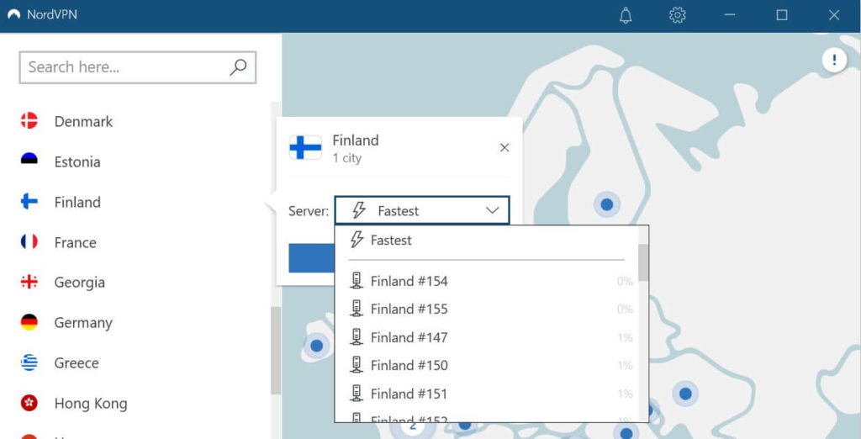Expand the Server dropdown chevron
The height and width of the screenshot is (439, 861).
493,210
